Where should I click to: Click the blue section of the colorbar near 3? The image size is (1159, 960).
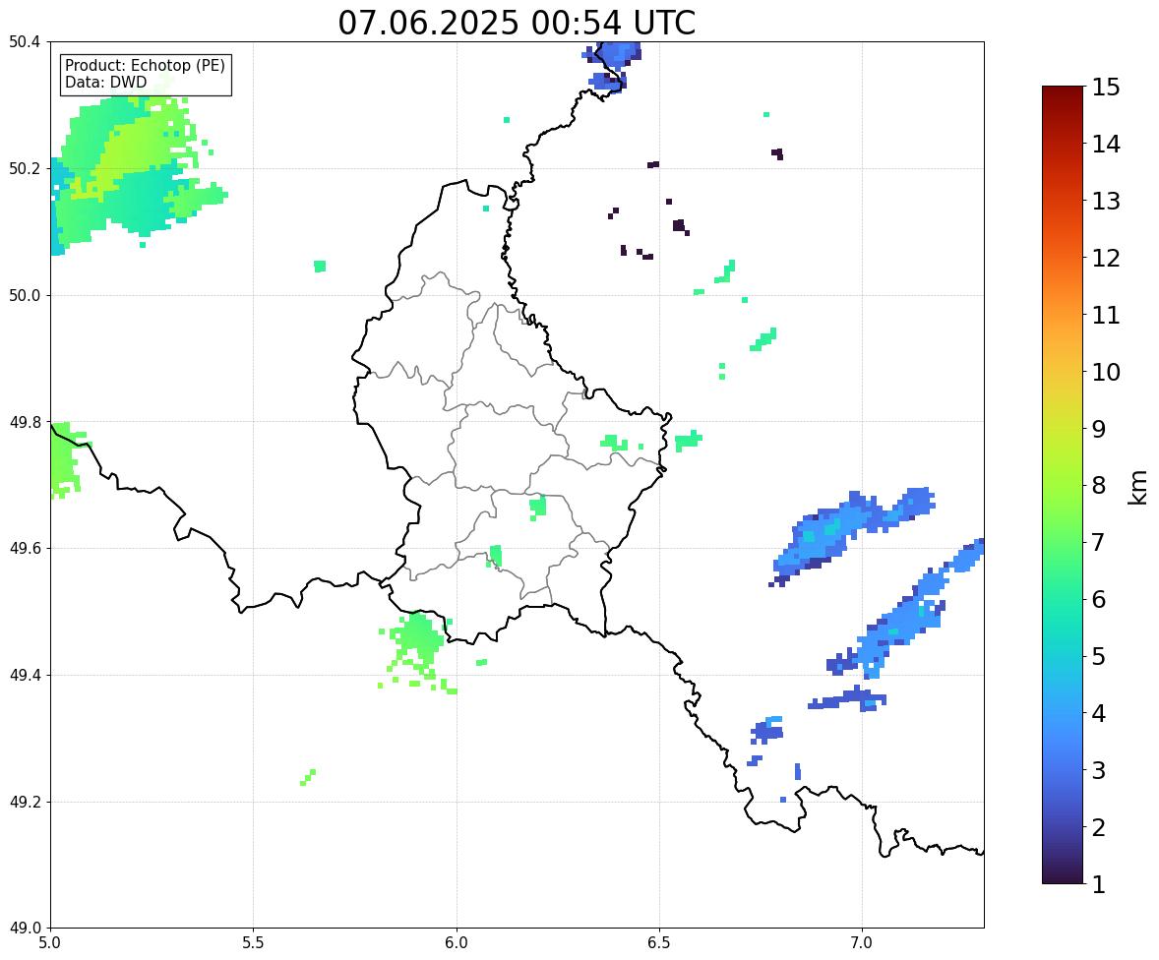1063,770
